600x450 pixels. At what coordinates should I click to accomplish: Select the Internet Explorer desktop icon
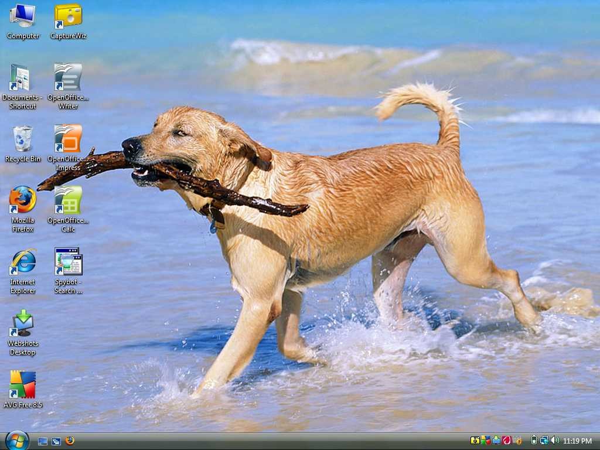(23, 271)
